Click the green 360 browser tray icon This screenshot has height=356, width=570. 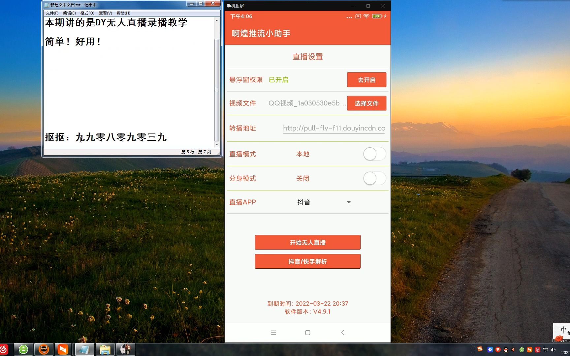click(x=522, y=350)
